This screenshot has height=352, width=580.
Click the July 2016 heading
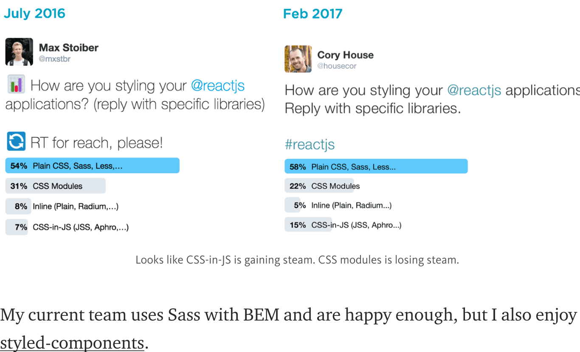tap(34, 13)
